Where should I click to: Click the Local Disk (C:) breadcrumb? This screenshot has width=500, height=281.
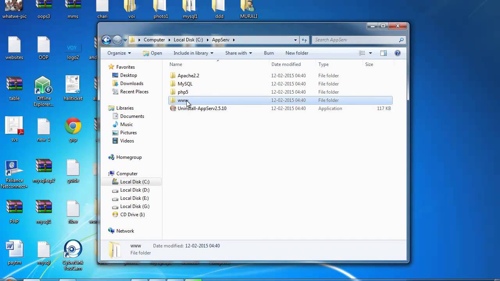[x=188, y=40]
